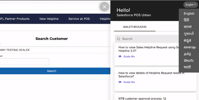
Task: Choose తెలుగు from the language list
Action: click(x=188, y=61)
